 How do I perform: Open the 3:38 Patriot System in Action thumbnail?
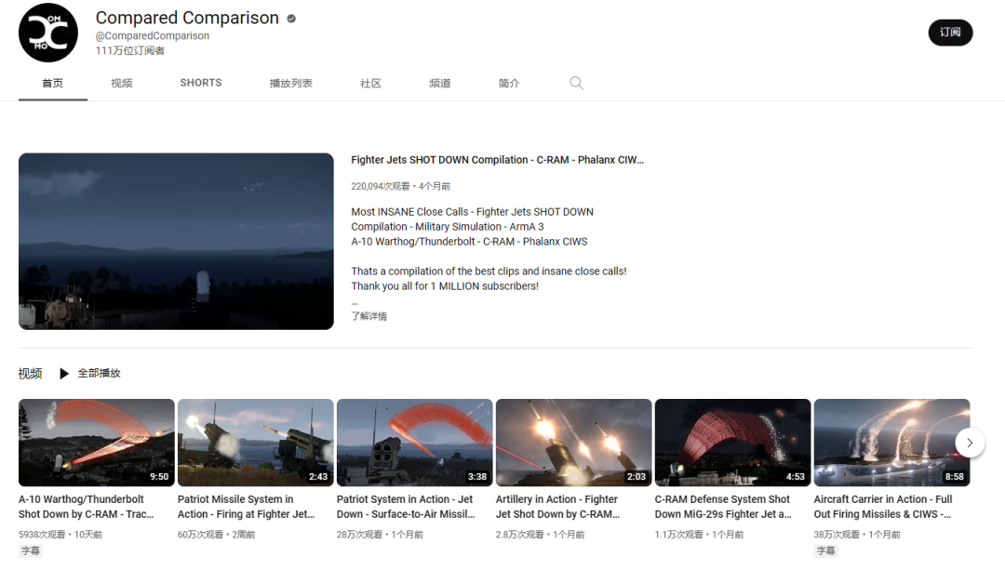point(415,443)
